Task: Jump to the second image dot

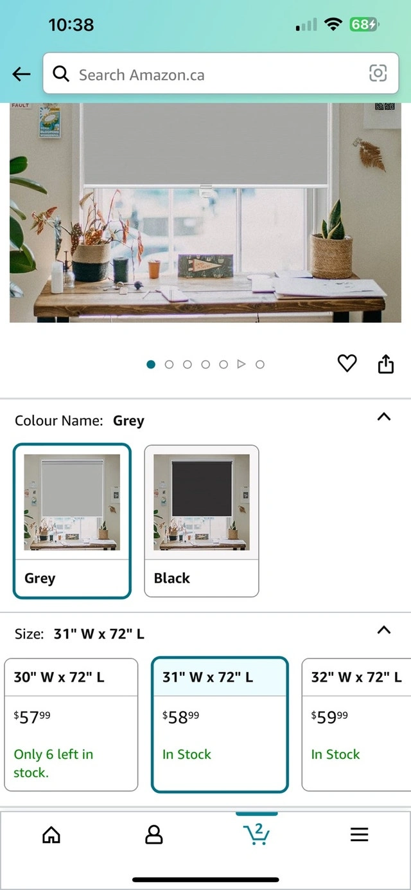Action: pos(169,365)
